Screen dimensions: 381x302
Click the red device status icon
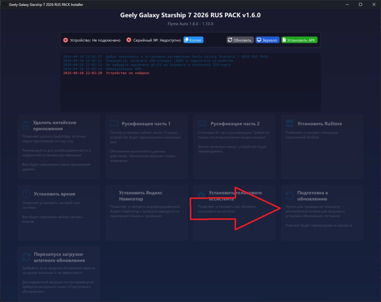click(x=65, y=40)
